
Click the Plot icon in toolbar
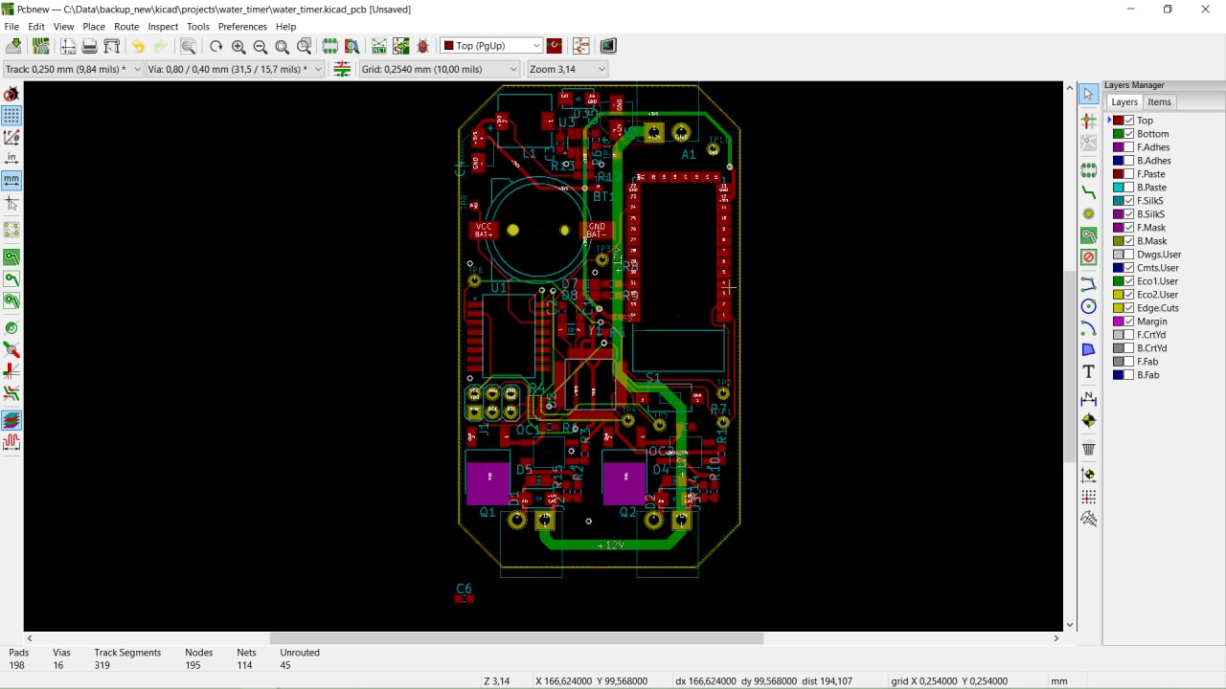(112, 46)
